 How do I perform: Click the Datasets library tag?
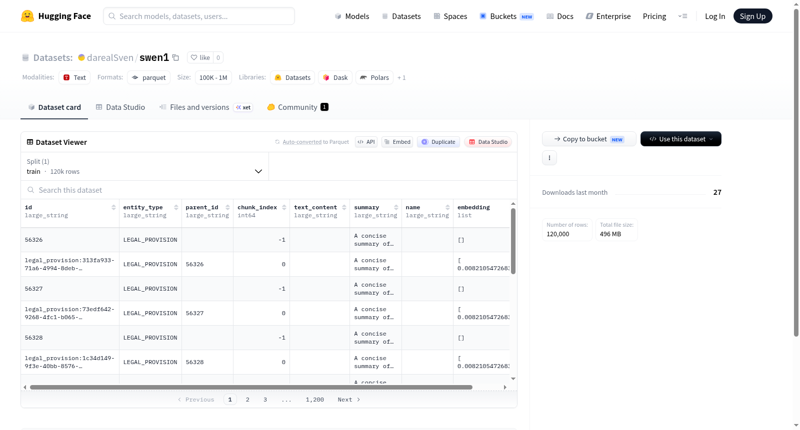pyautogui.click(x=292, y=77)
